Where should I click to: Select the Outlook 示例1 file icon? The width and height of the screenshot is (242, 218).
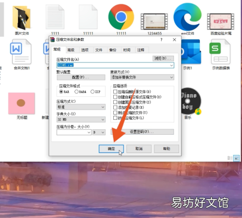pyautogui.click(x=191, y=52)
